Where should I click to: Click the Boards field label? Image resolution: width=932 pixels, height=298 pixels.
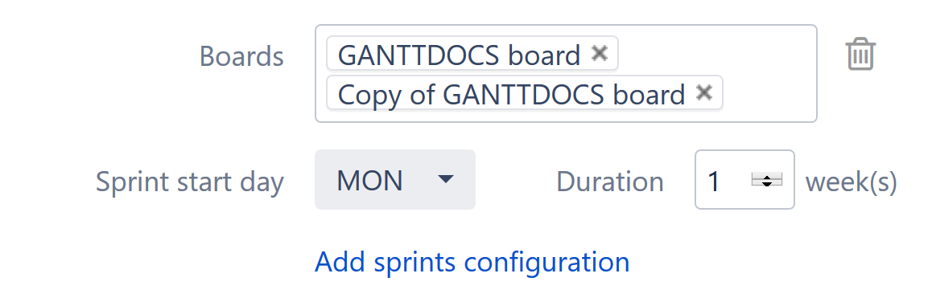coord(241,56)
